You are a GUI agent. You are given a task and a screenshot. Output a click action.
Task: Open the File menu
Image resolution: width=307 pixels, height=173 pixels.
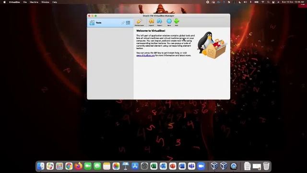25,2
